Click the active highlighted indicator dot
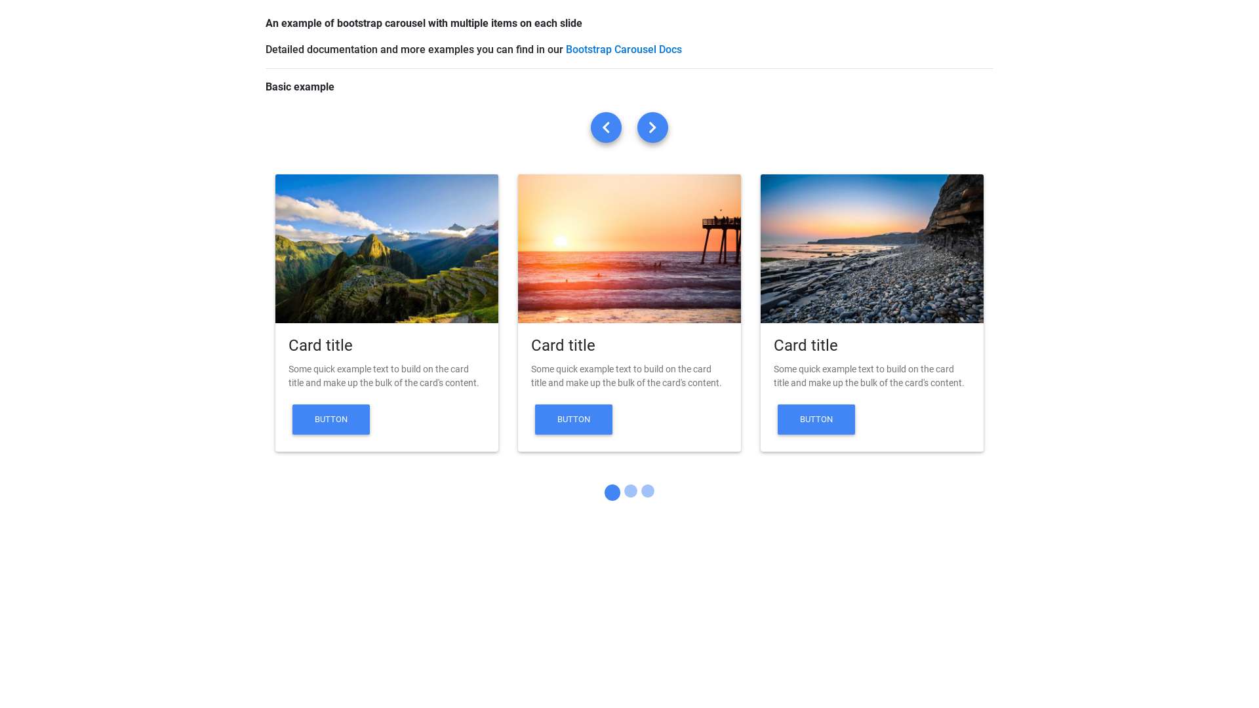 (x=612, y=492)
